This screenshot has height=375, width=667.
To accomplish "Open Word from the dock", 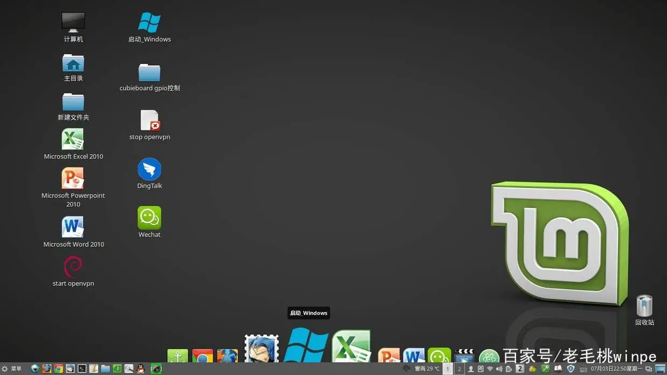I will pyautogui.click(x=414, y=356).
